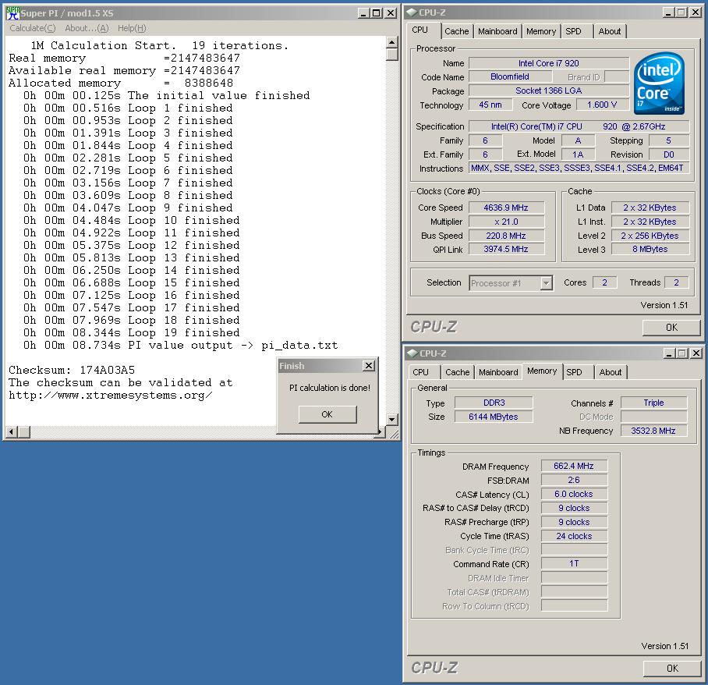Click the Command Rate value 1T
This screenshot has width=708, height=685.
(x=574, y=563)
